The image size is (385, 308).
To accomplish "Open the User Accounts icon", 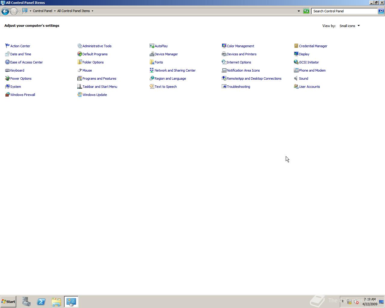I will (x=296, y=87).
